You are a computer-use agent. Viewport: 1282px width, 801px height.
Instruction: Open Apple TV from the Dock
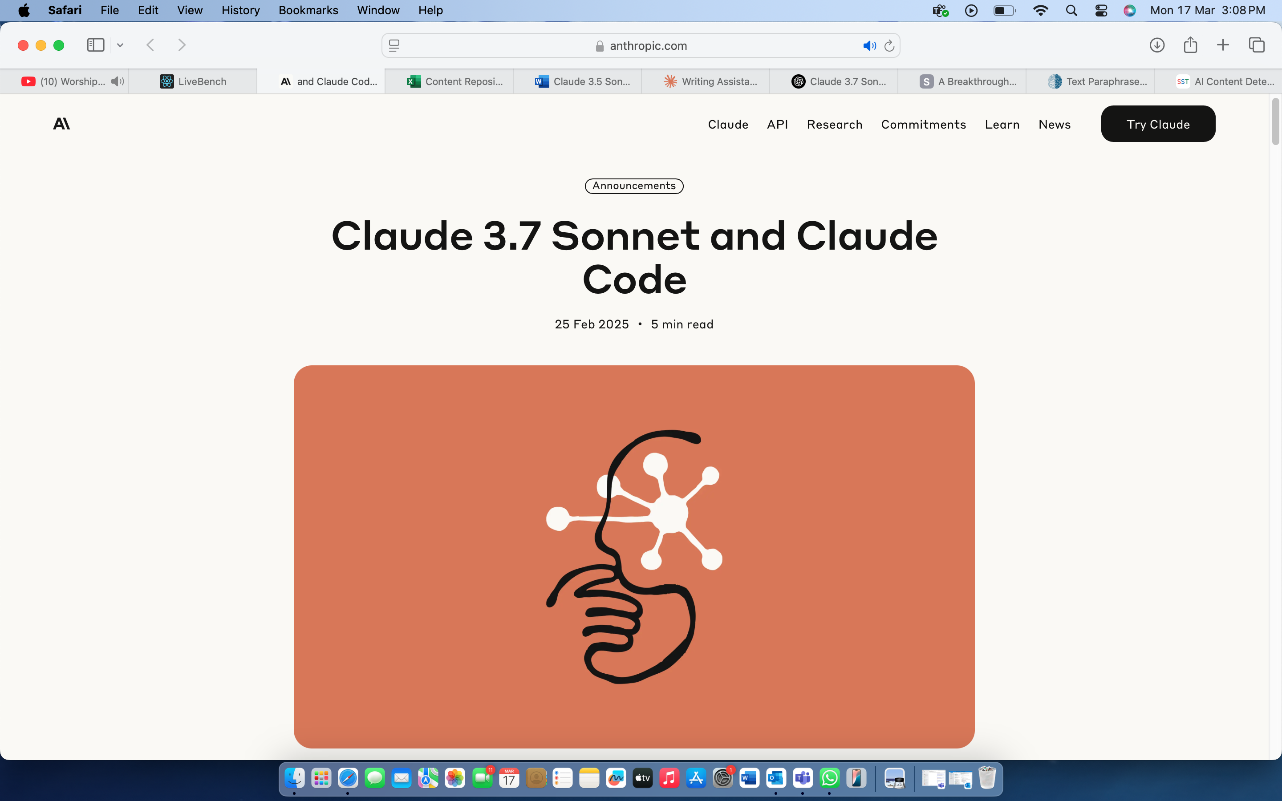(x=643, y=778)
